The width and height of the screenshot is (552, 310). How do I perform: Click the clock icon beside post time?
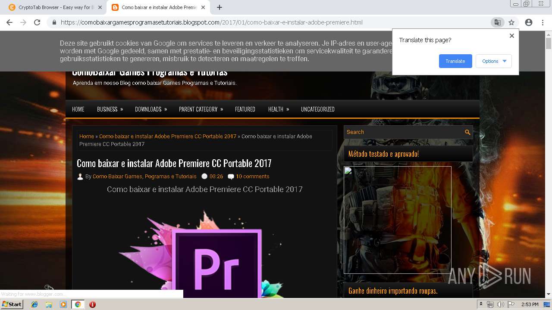(204, 177)
